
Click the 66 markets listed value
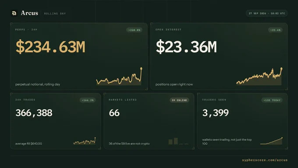point(114,113)
